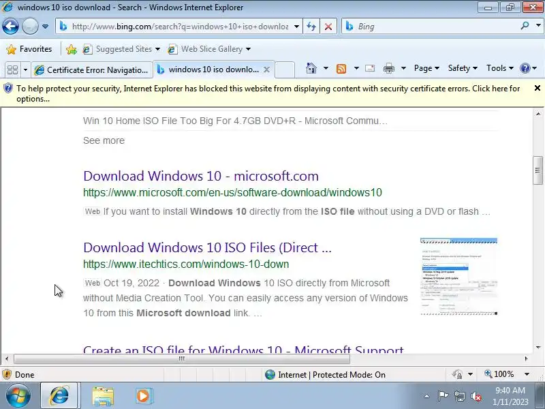Click Add to Favorites Bar icon
Viewport: 545px width, 409px height.
click(x=72, y=49)
